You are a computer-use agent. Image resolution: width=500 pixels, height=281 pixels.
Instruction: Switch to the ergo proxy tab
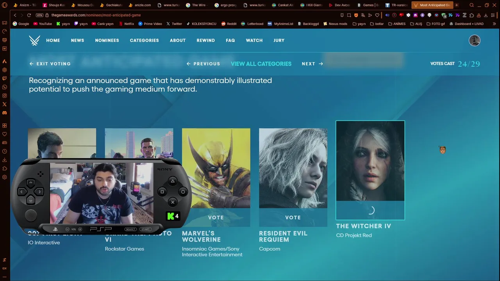(225, 5)
